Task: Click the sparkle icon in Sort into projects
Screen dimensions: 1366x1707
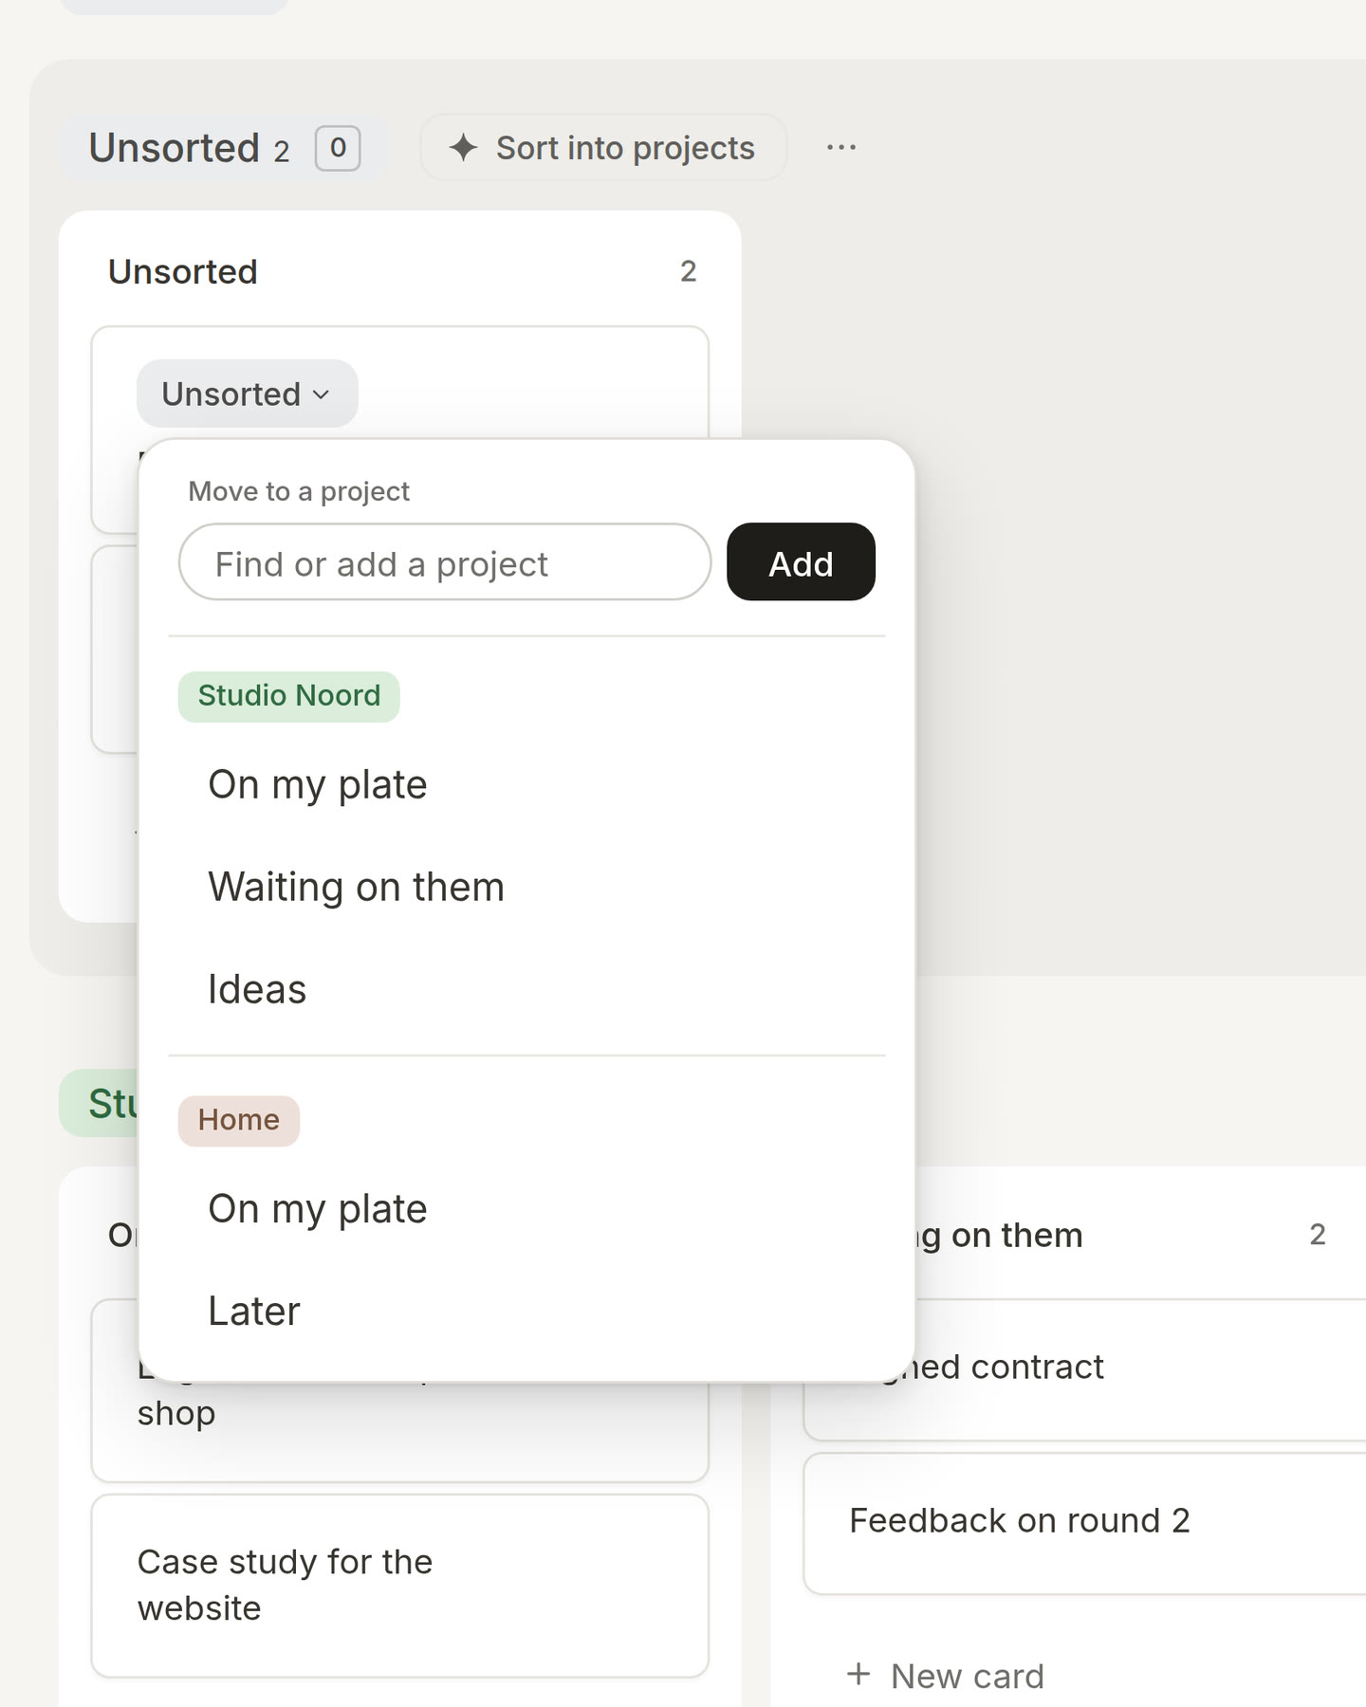Action: (x=463, y=148)
